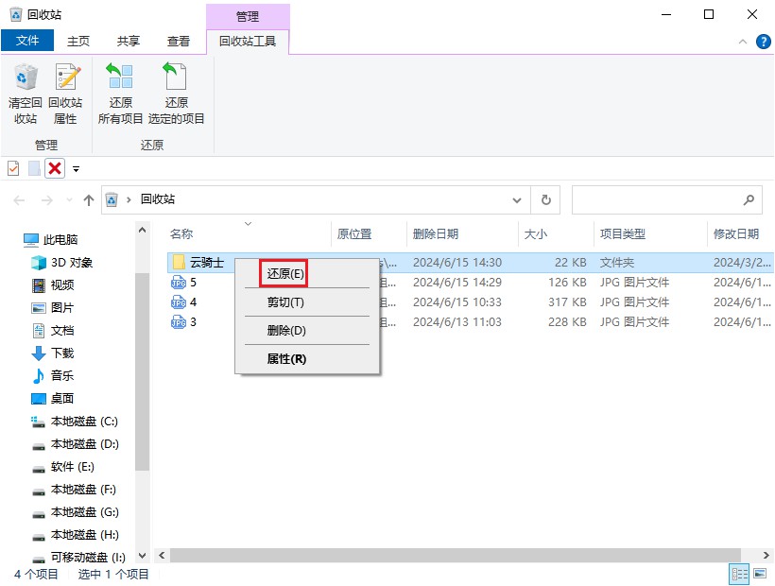Select JPG file named 5
Image resolution: width=775 pixels, height=586 pixels.
[193, 282]
